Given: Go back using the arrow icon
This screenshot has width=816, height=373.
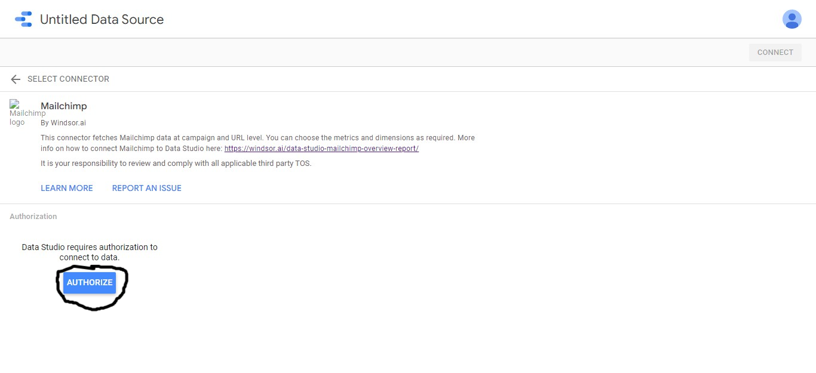Looking at the screenshot, I should (x=16, y=79).
